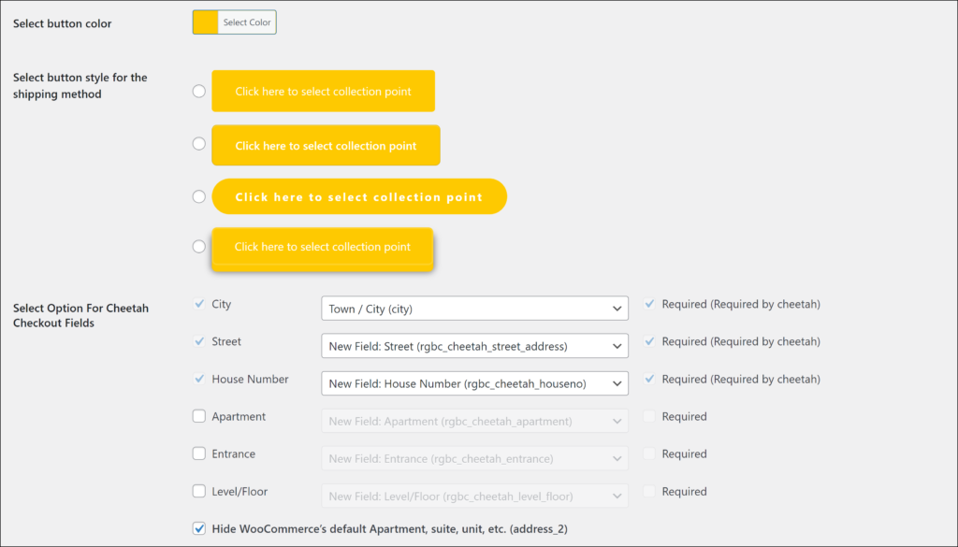This screenshot has height=547, width=958.
Task: Select the rounded pill button style radio
Action: click(198, 196)
